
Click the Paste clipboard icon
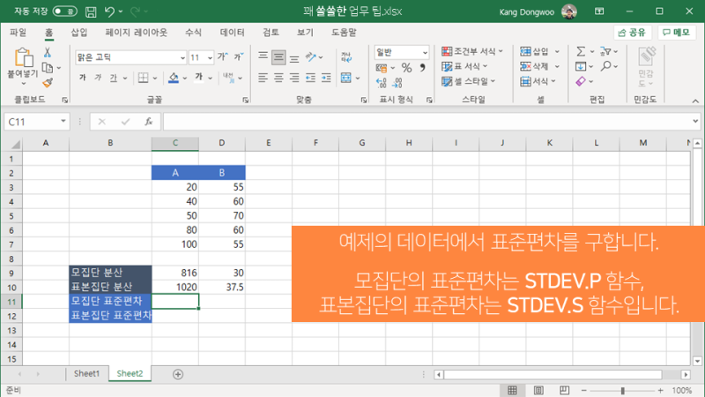coord(24,58)
